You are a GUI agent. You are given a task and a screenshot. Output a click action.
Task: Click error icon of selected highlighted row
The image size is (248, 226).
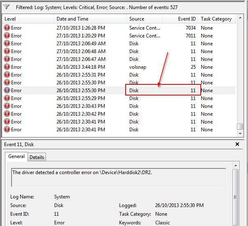7,90
